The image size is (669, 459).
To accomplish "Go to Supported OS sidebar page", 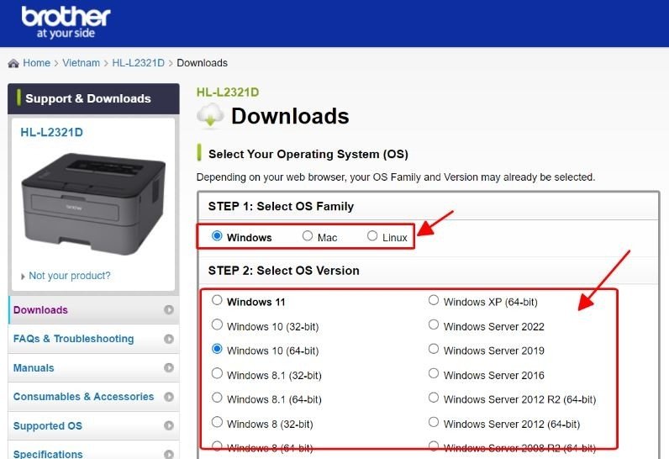I will click(x=48, y=426).
